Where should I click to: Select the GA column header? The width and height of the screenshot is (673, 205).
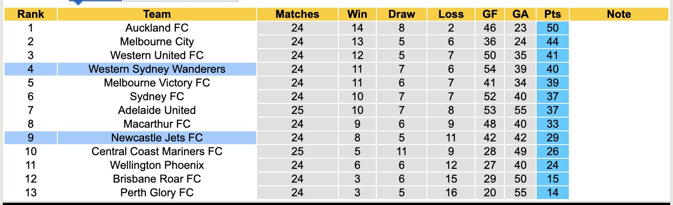tap(520, 14)
